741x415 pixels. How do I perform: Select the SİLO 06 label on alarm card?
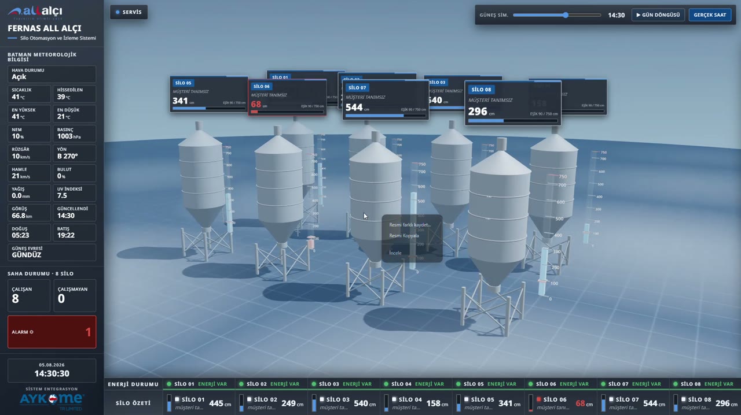click(261, 87)
